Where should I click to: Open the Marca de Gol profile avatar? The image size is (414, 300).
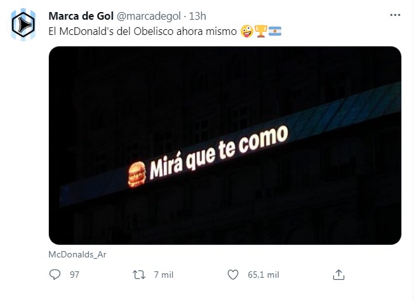[23, 25]
